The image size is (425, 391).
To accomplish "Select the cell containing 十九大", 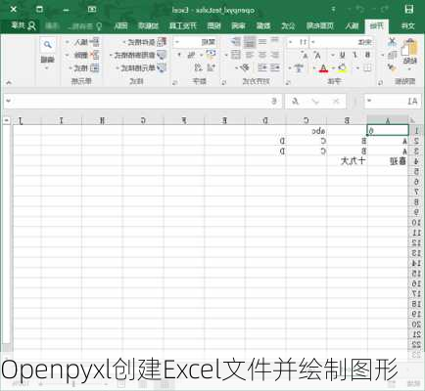I will (x=347, y=160).
